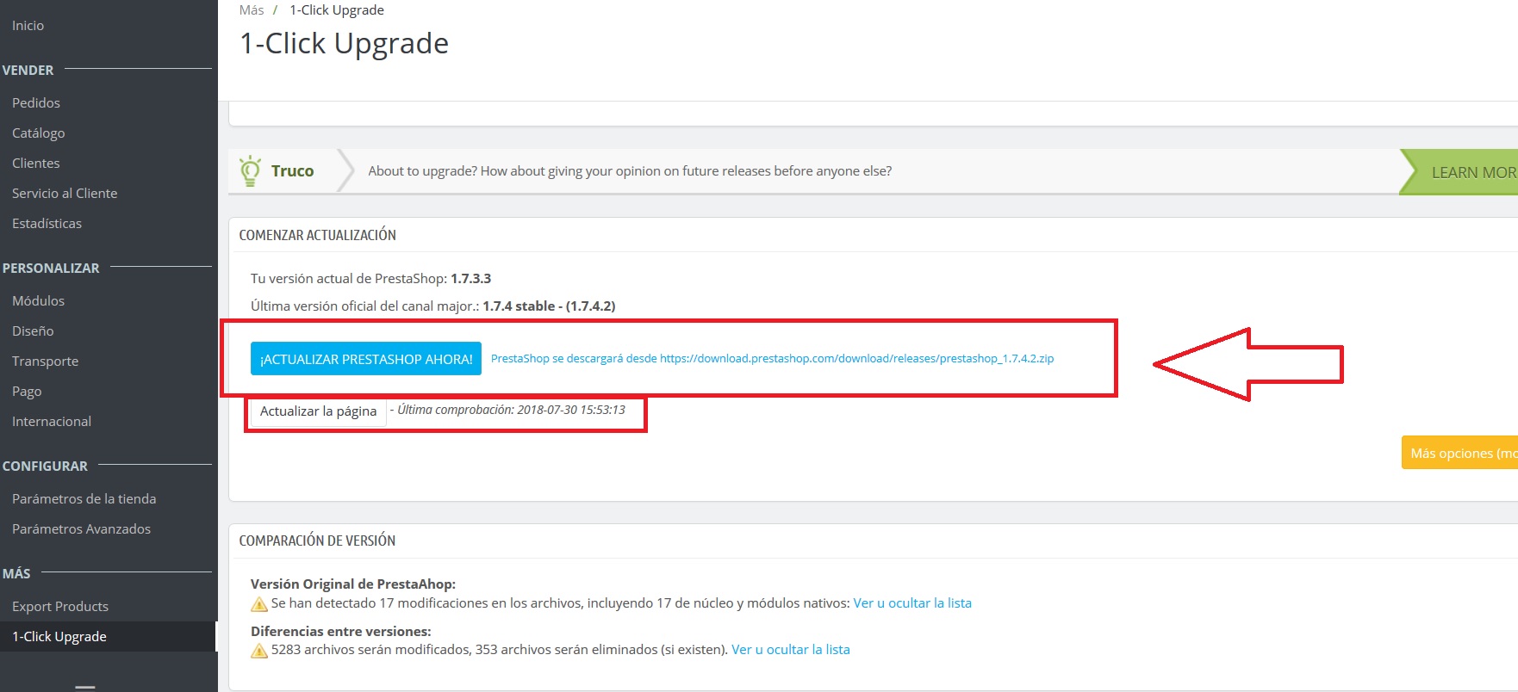Click Diferencias entre versiones label
Viewport: 1518px width, 692px height.
341,631
